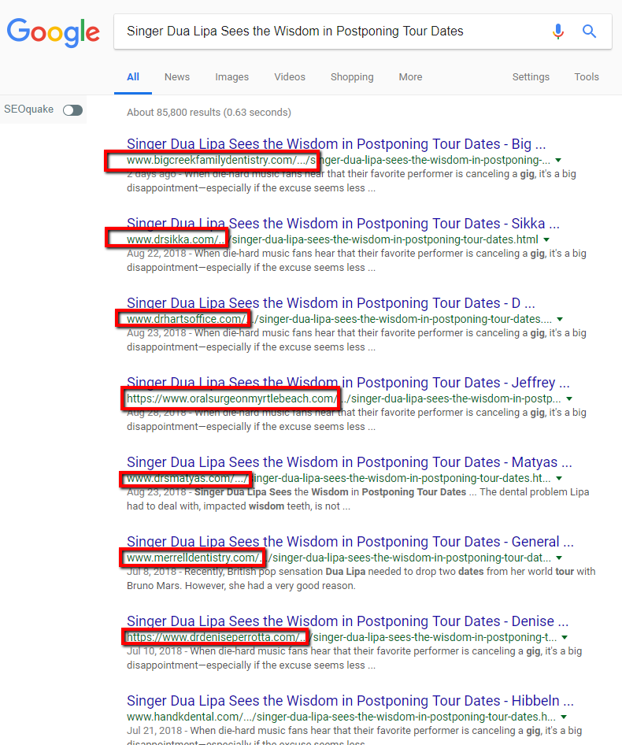Click the snippet starting 'Aug 23, 2018 - Singer Dua Lipa'
The width and height of the screenshot is (622, 745).
pos(357,499)
